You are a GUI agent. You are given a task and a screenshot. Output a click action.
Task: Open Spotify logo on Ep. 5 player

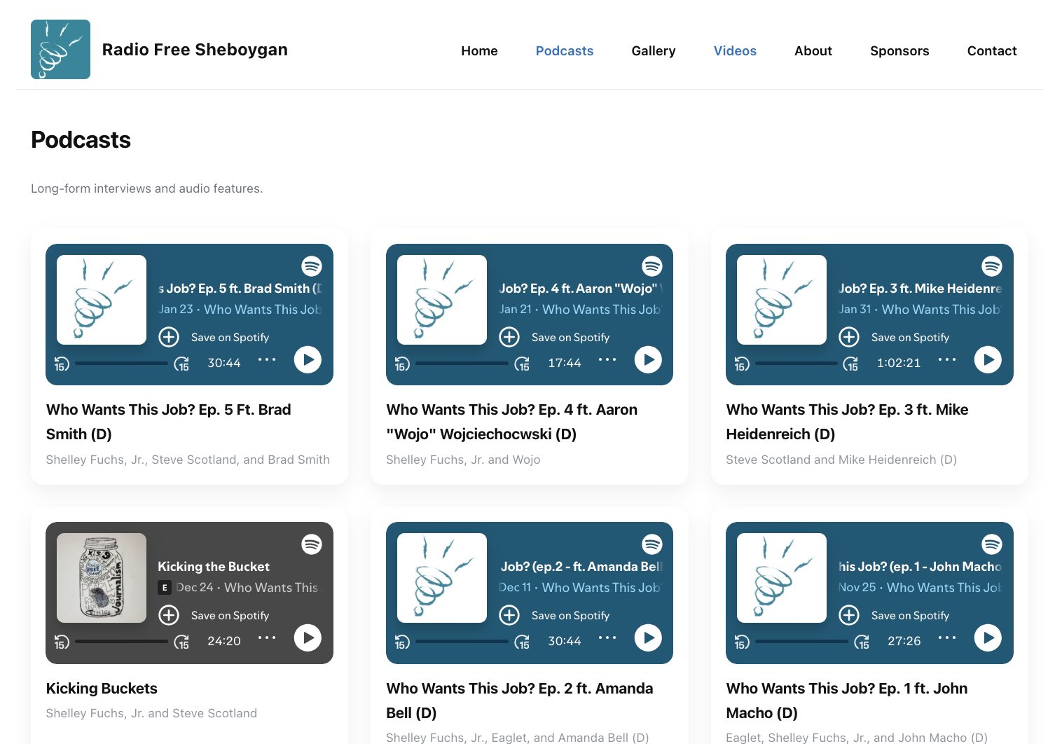point(312,266)
